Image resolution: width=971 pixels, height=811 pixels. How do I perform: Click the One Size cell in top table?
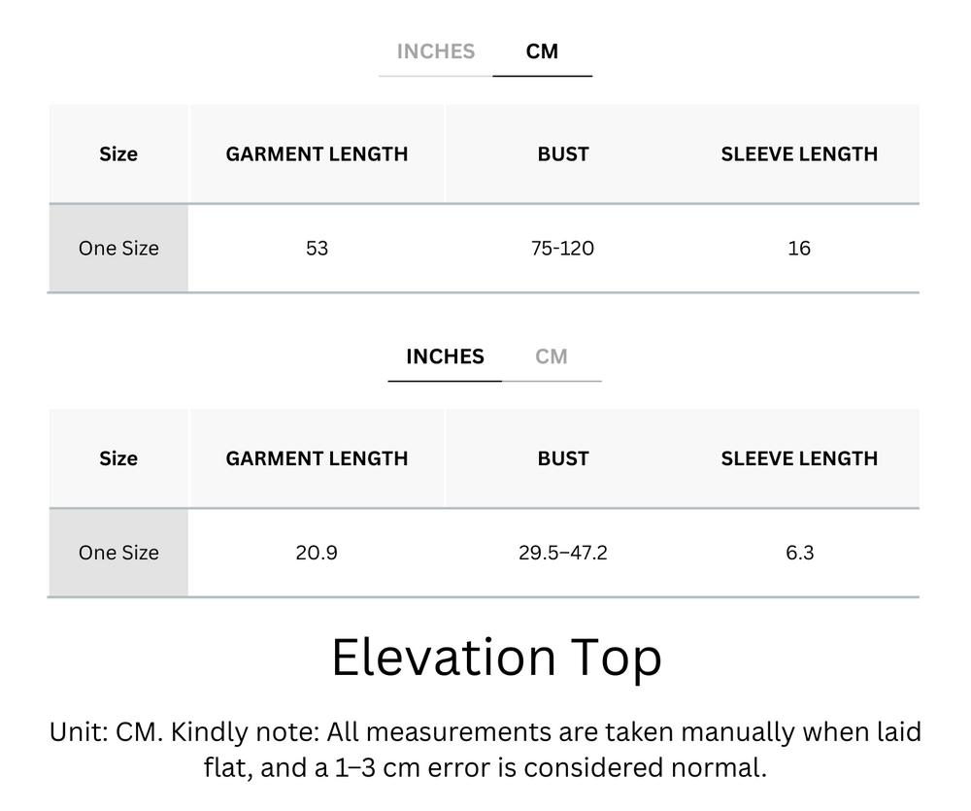[118, 249]
